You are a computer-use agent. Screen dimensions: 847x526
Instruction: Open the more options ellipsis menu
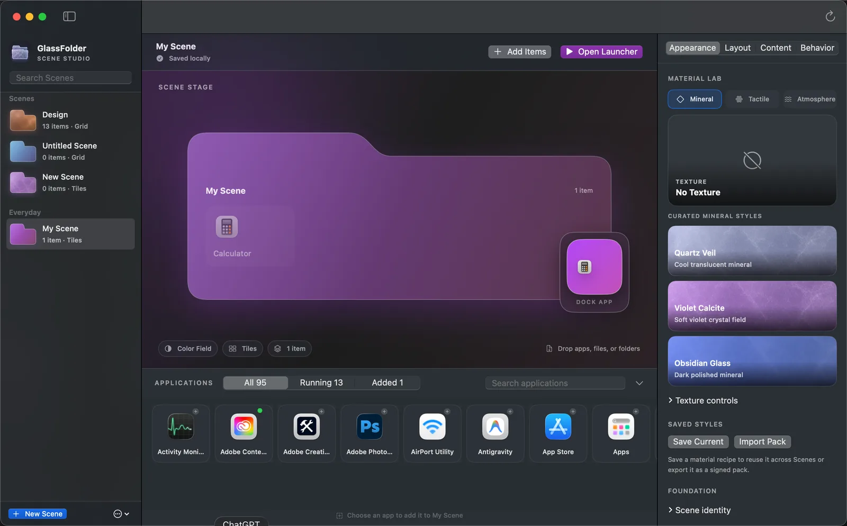point(121,514)
